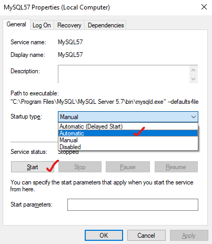Click inside the Description text box
212x244 pixels.
click(124, 74)
